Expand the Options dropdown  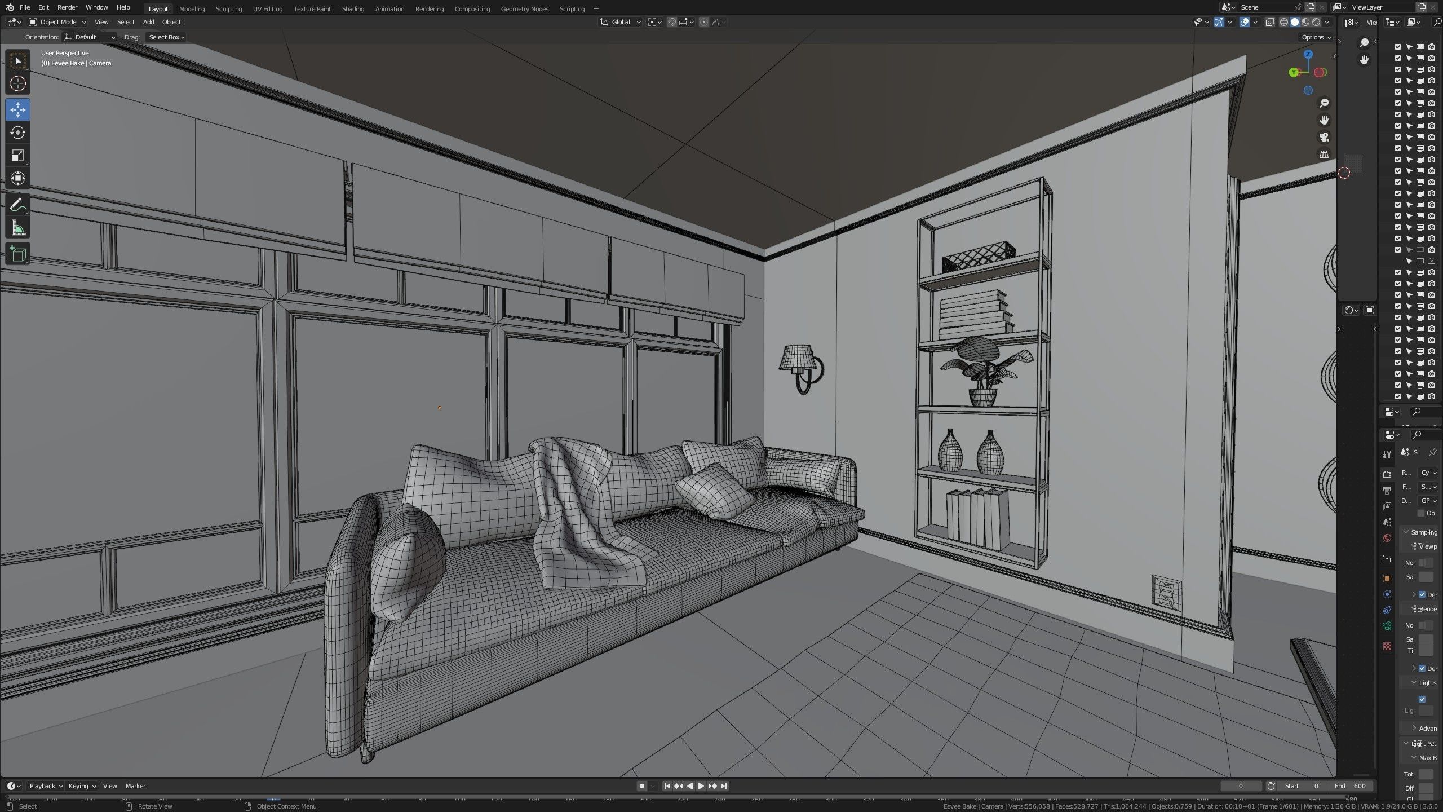click(x=1316, y=37)
